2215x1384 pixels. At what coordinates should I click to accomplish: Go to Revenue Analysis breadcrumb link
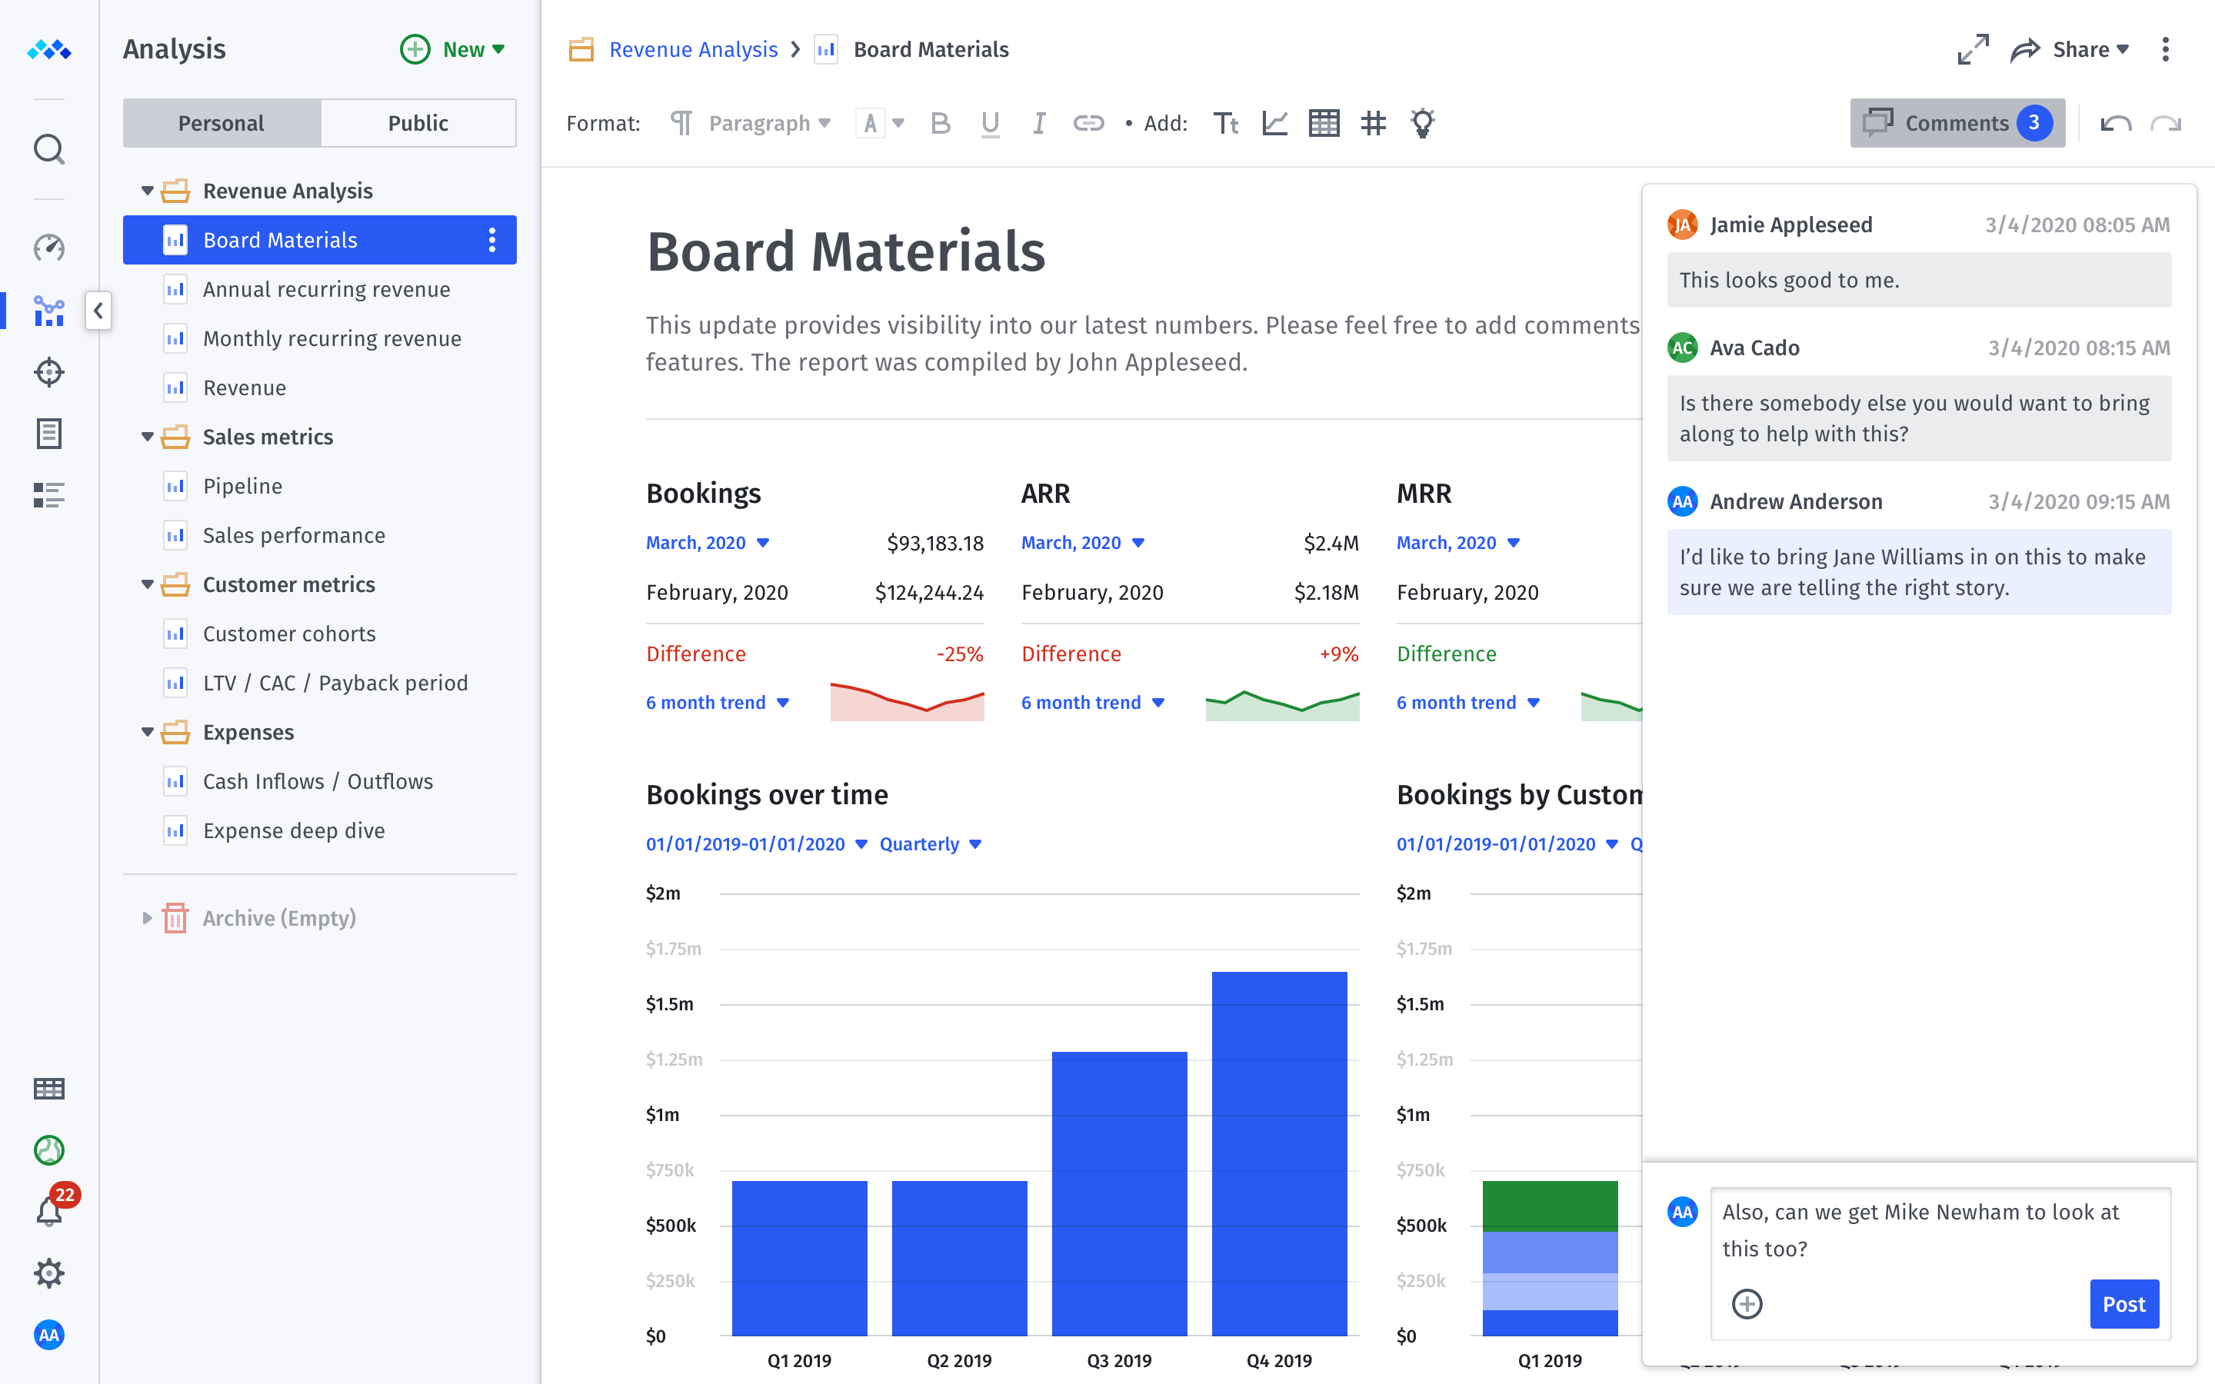click(693, 49)
